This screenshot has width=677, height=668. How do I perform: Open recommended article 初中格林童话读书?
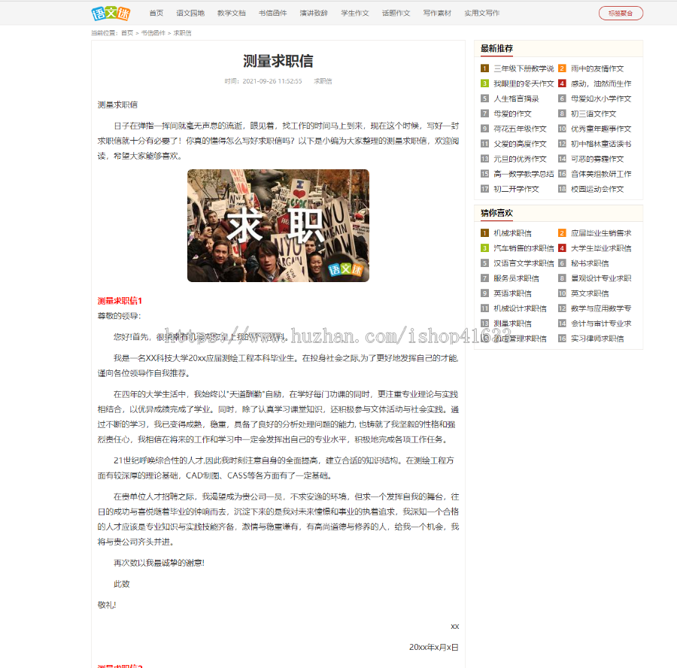[601, 144]
